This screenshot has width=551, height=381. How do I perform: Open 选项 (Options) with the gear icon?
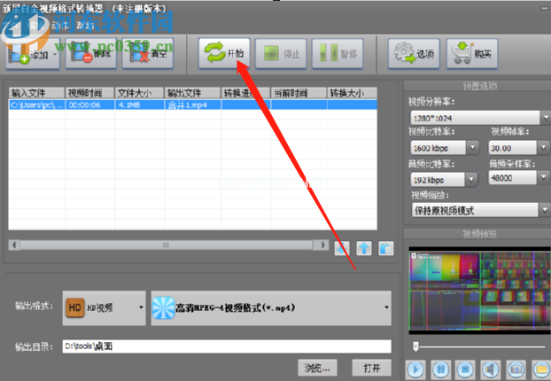(x=413, y=54)
